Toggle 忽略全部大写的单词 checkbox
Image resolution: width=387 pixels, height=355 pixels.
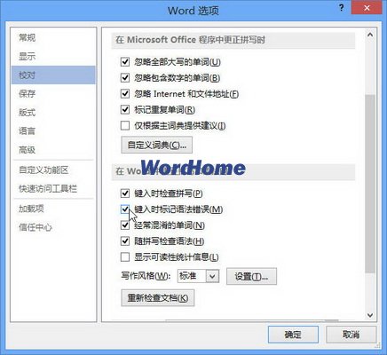[x=125, y=62]
